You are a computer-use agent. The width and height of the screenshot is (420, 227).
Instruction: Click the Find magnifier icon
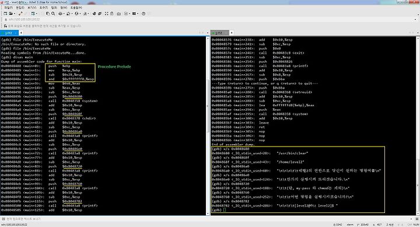pos(53,13)
